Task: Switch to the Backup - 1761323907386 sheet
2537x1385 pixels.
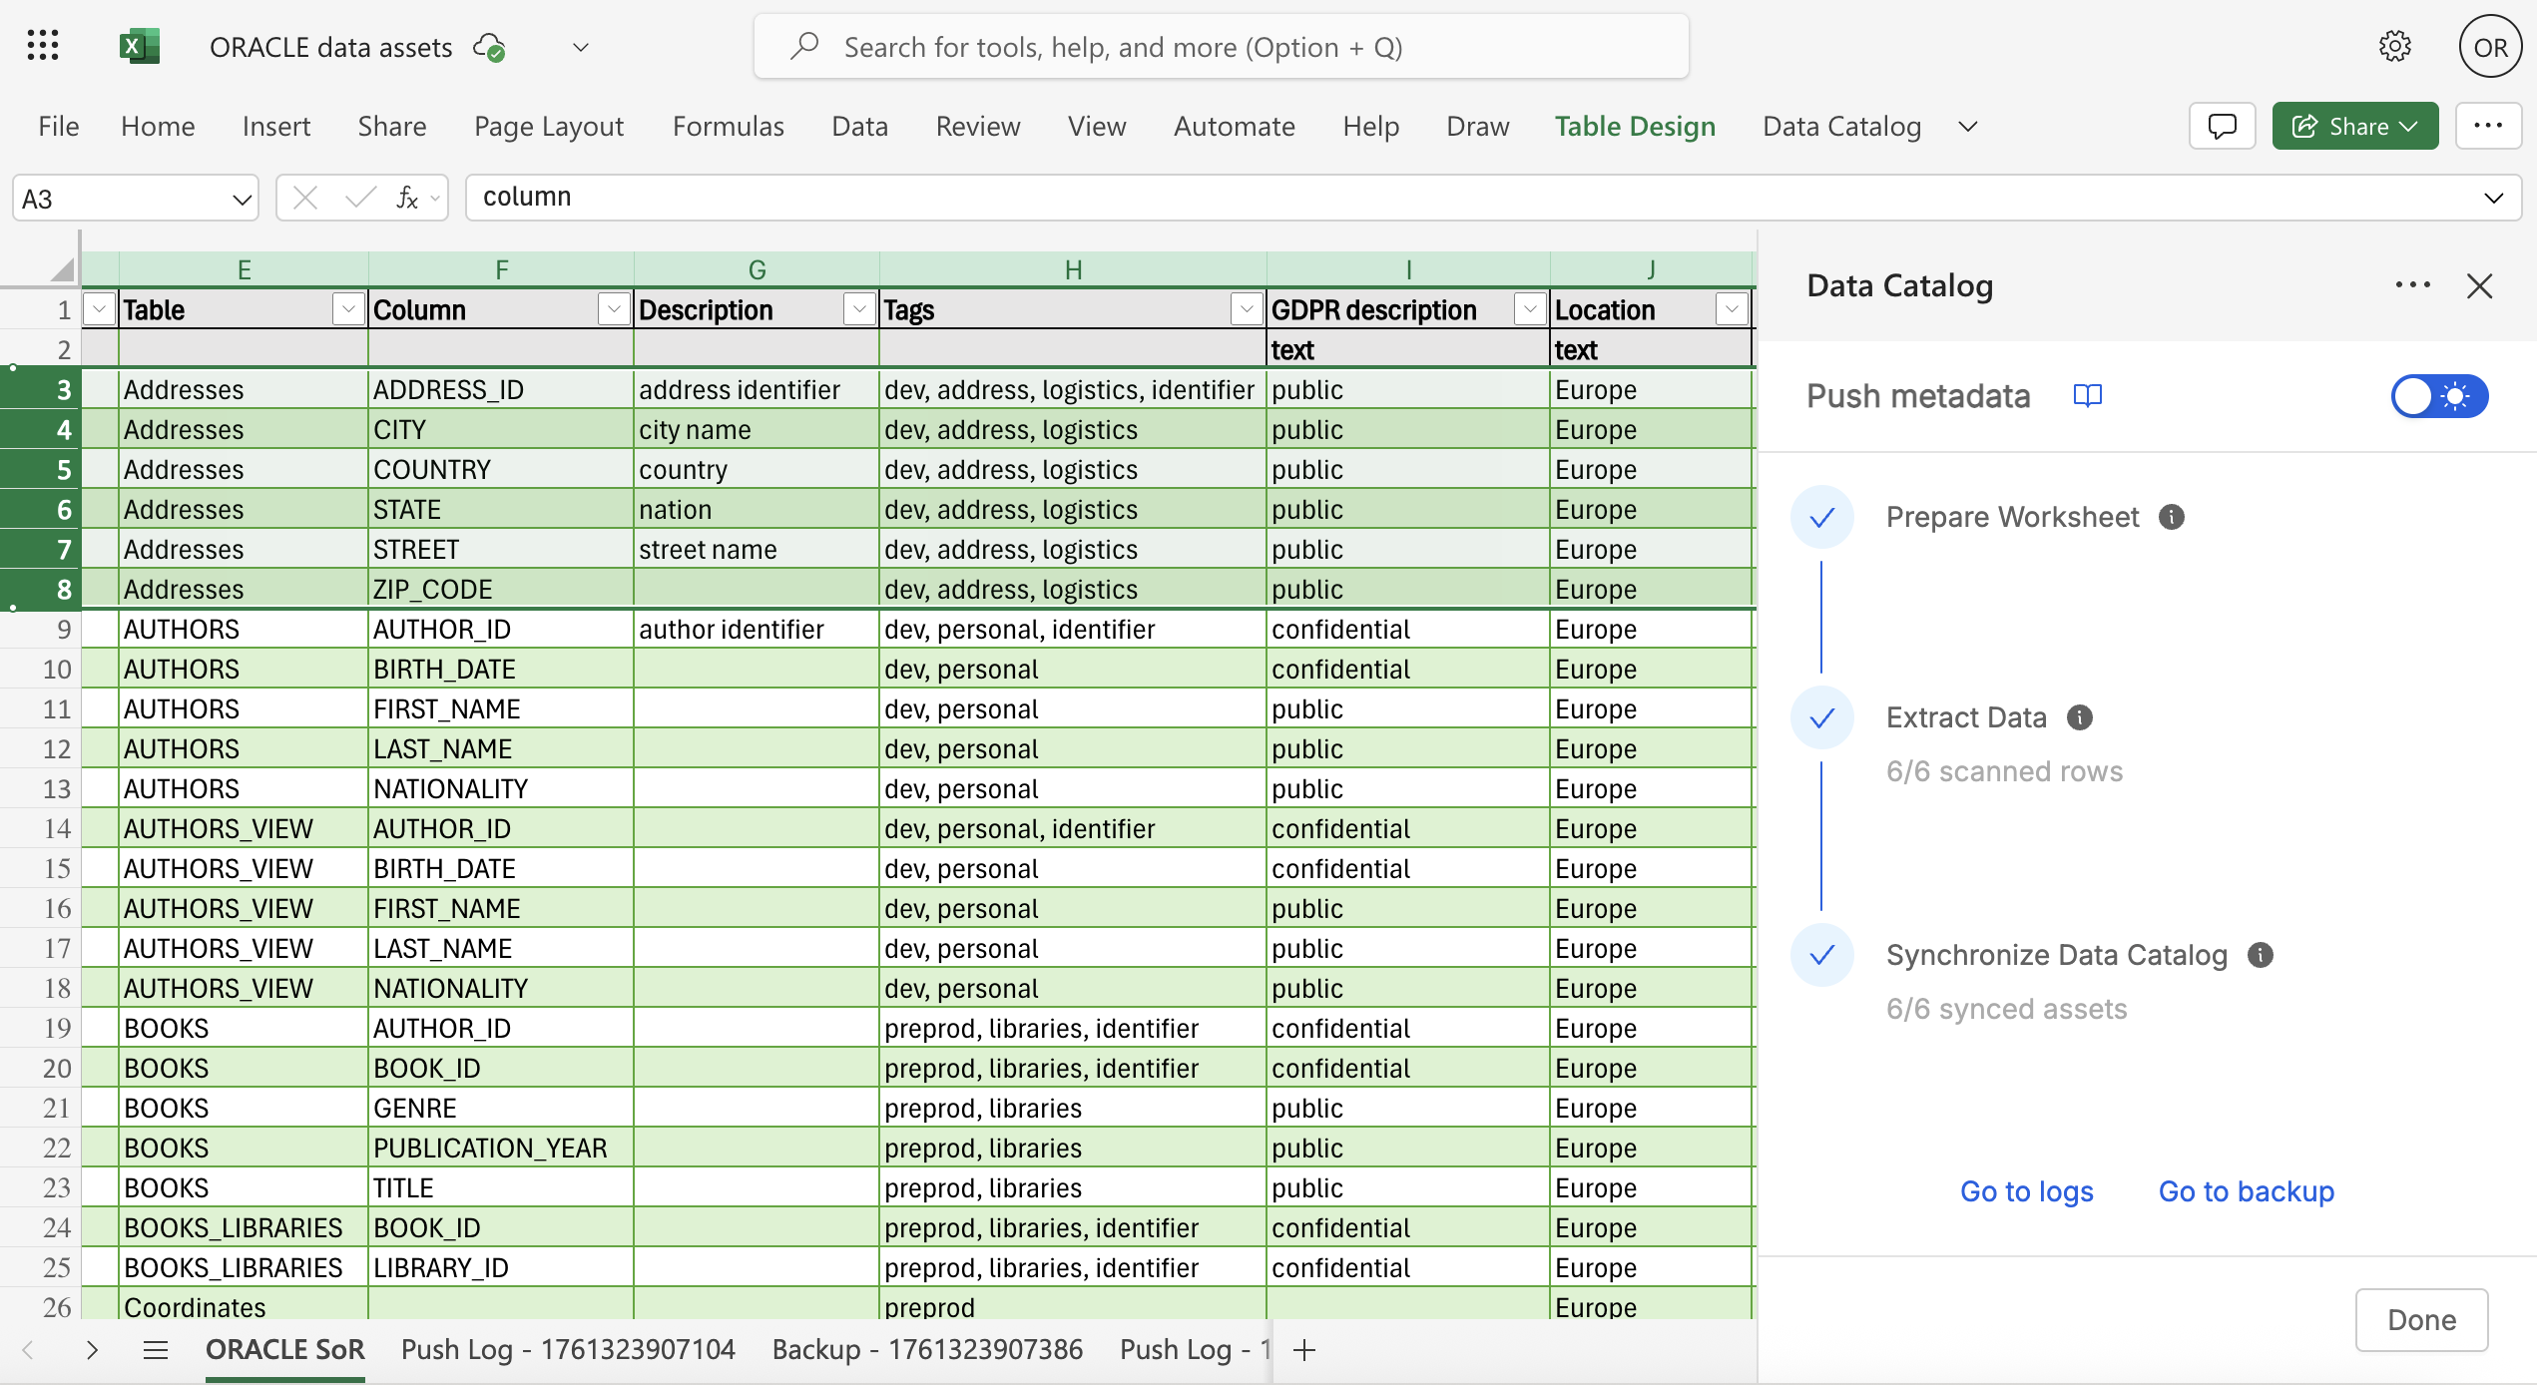Action: [926, 1350]
